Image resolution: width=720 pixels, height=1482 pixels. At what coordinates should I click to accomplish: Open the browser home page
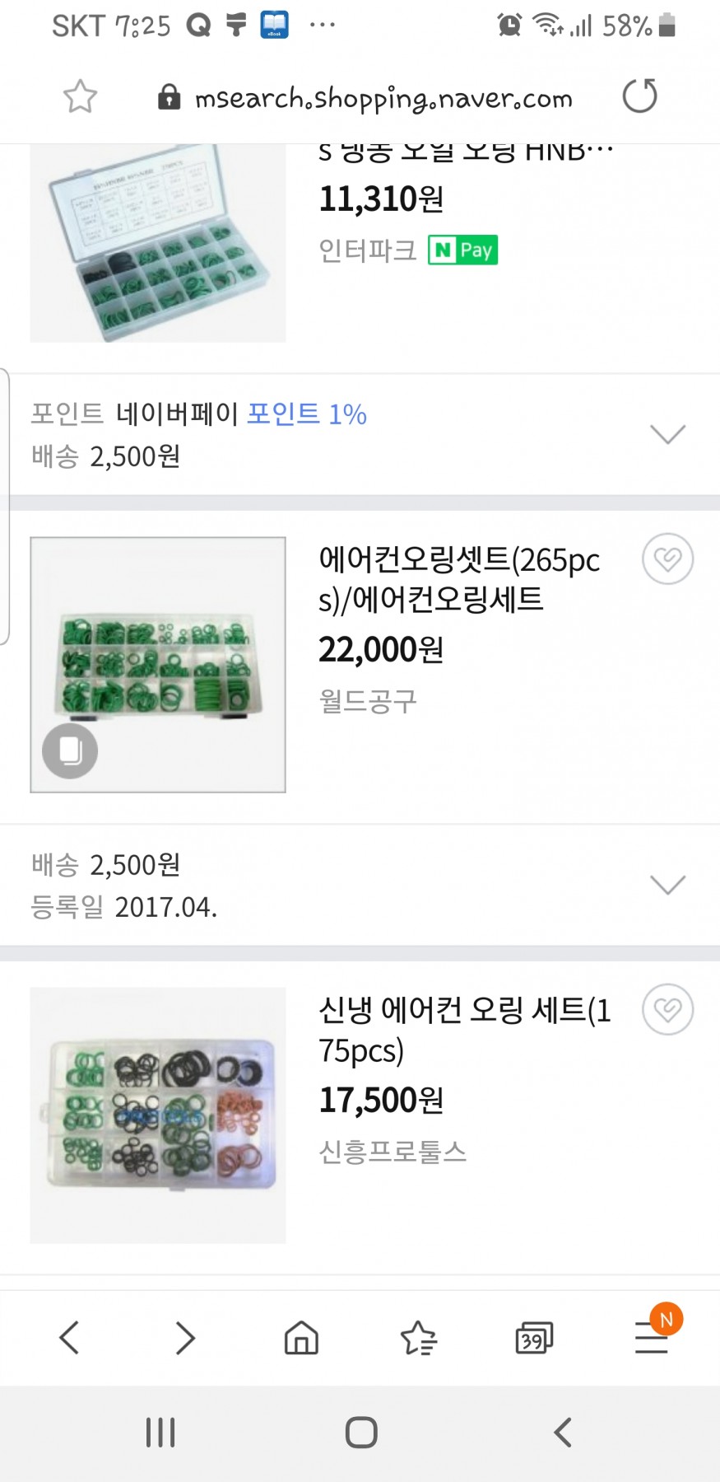(x=301, y=1337)
